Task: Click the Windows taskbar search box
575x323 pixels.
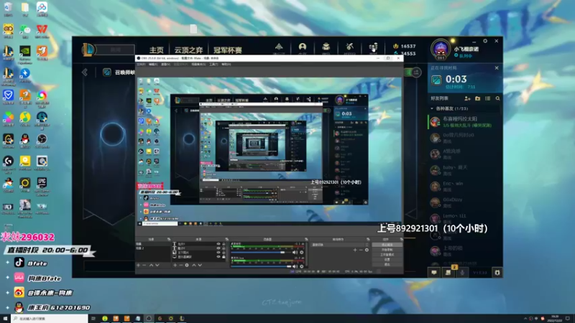Action: tap(50, 319)
